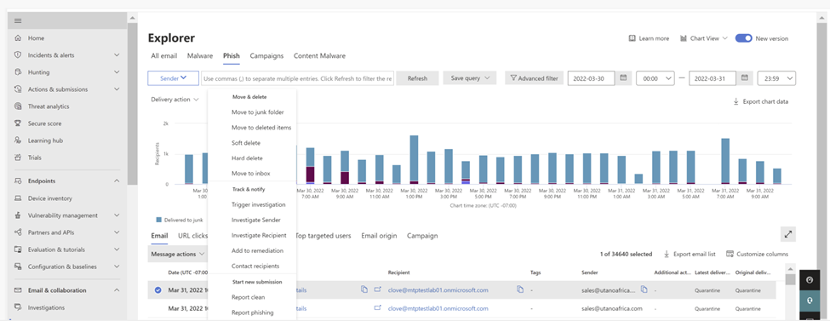Image resolution: width=830 pixels, height=321 pixels.
Task: Open the hamburger navigation menu icon
Action: click(18, 20)
